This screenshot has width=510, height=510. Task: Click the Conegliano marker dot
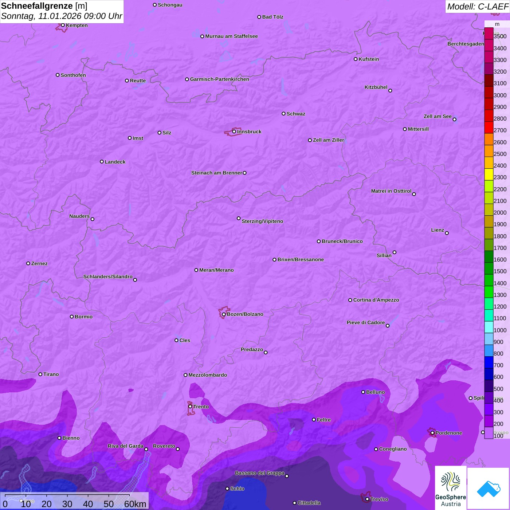coord(376,449)
